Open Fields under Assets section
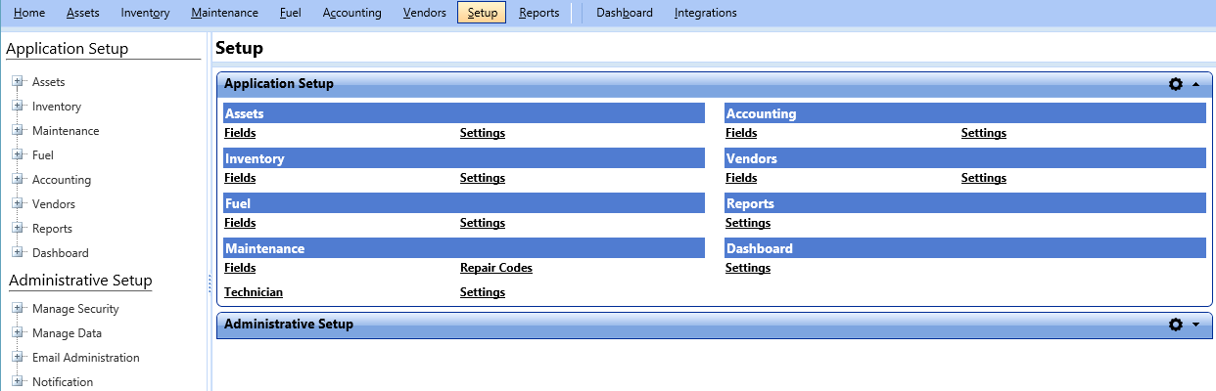Screen dimensions: 1216x391 tap(240, 133)
